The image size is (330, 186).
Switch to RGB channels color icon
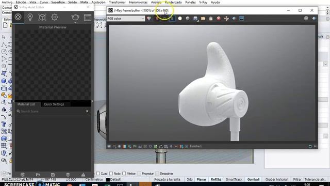149,19
